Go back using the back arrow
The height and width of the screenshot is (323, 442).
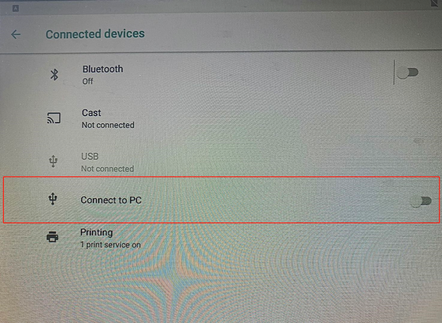pyautogui.click(x=16, y=34)
